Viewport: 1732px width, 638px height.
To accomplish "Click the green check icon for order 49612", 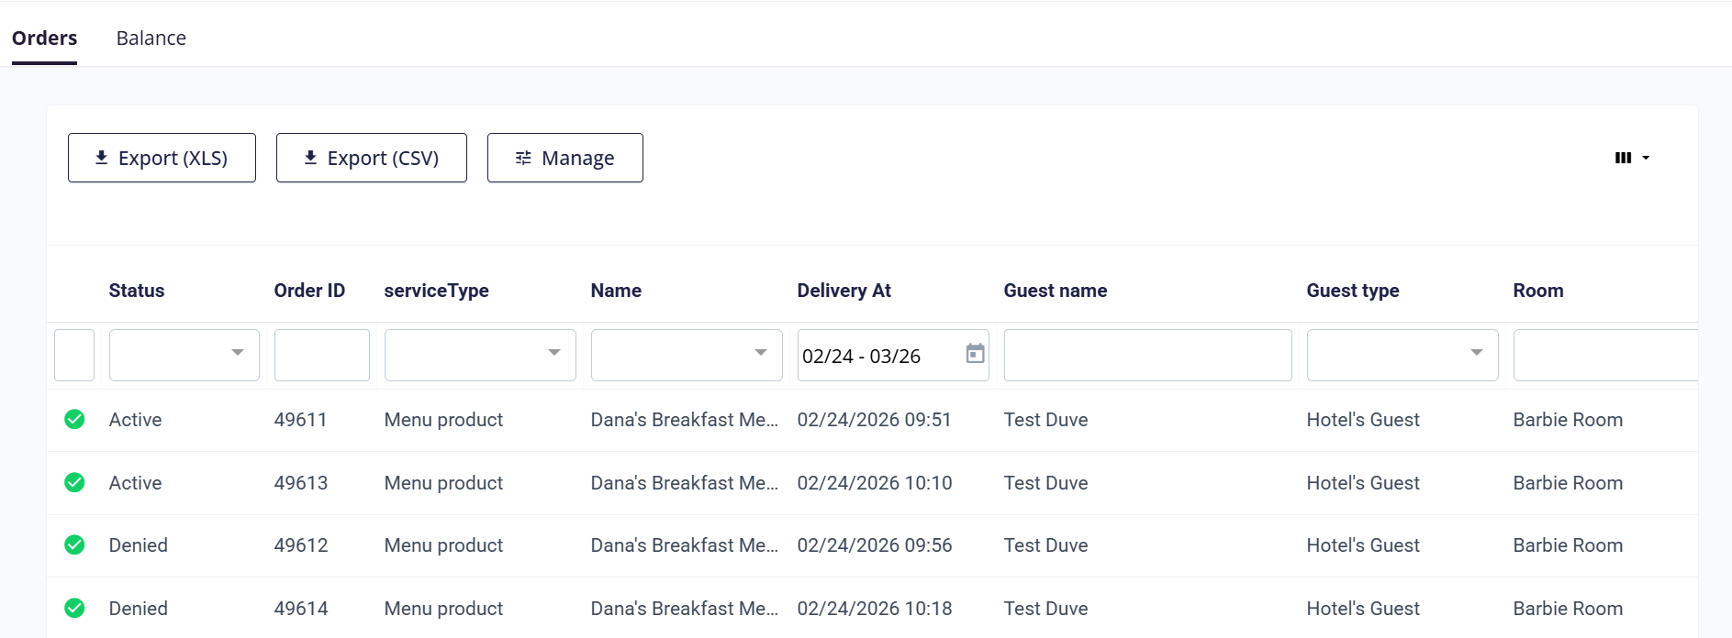I will (74, 545).
